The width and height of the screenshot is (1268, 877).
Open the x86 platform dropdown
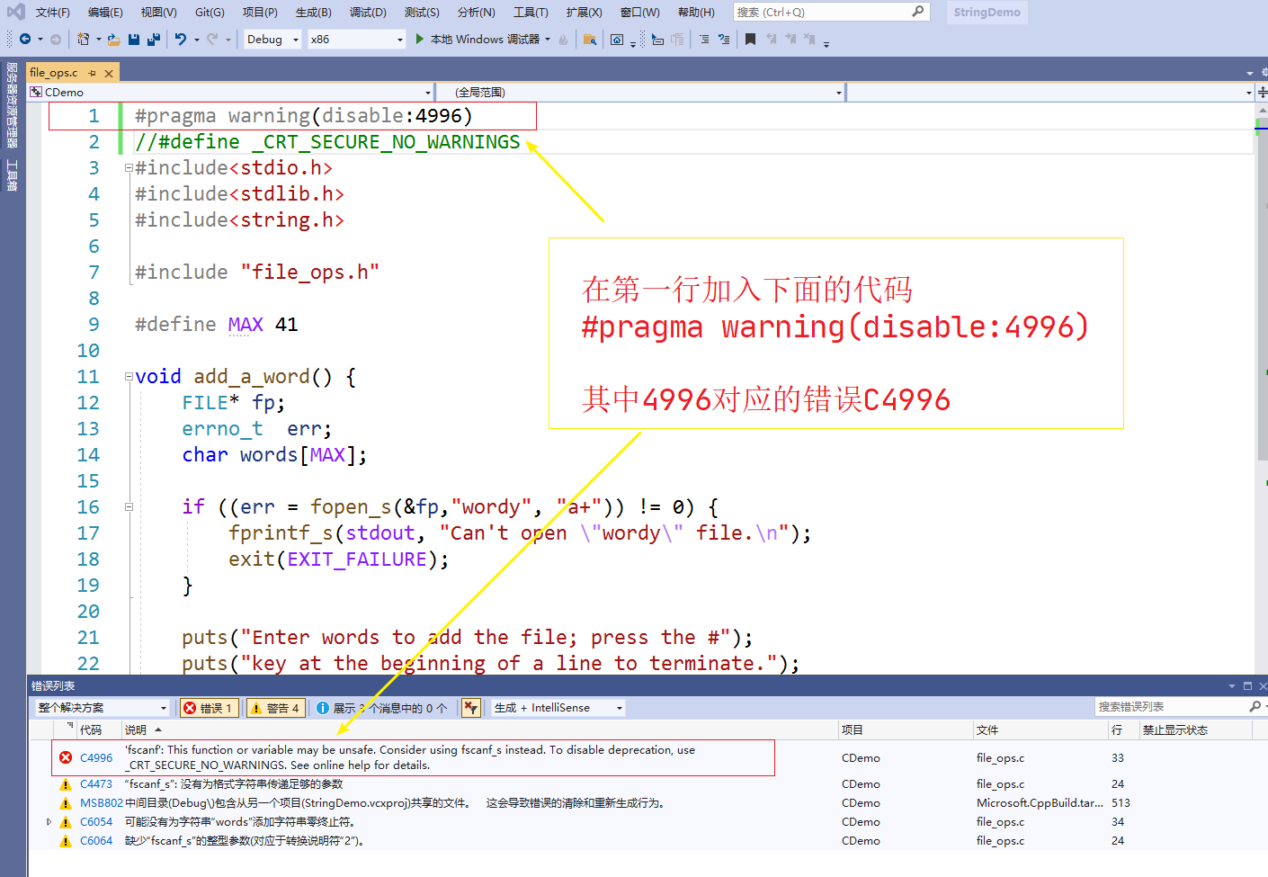click(x=357, y=39)
